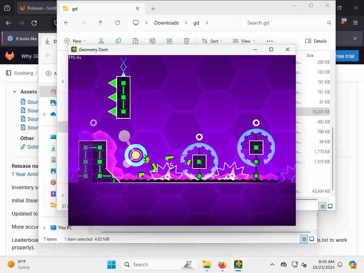Open the 1 Year Anniversary release link
Screen dimensions: 364x273
tap(25, 174)
